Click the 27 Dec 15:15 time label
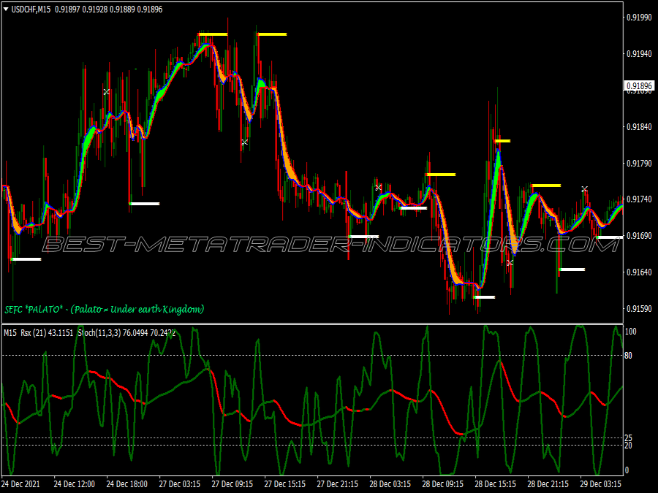 click(285, 484)
